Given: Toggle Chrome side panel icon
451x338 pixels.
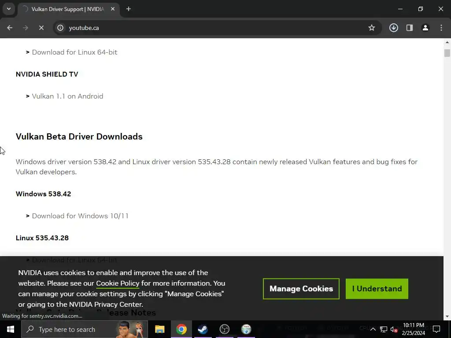Looking at the screenshot, I should pos(410,28).
